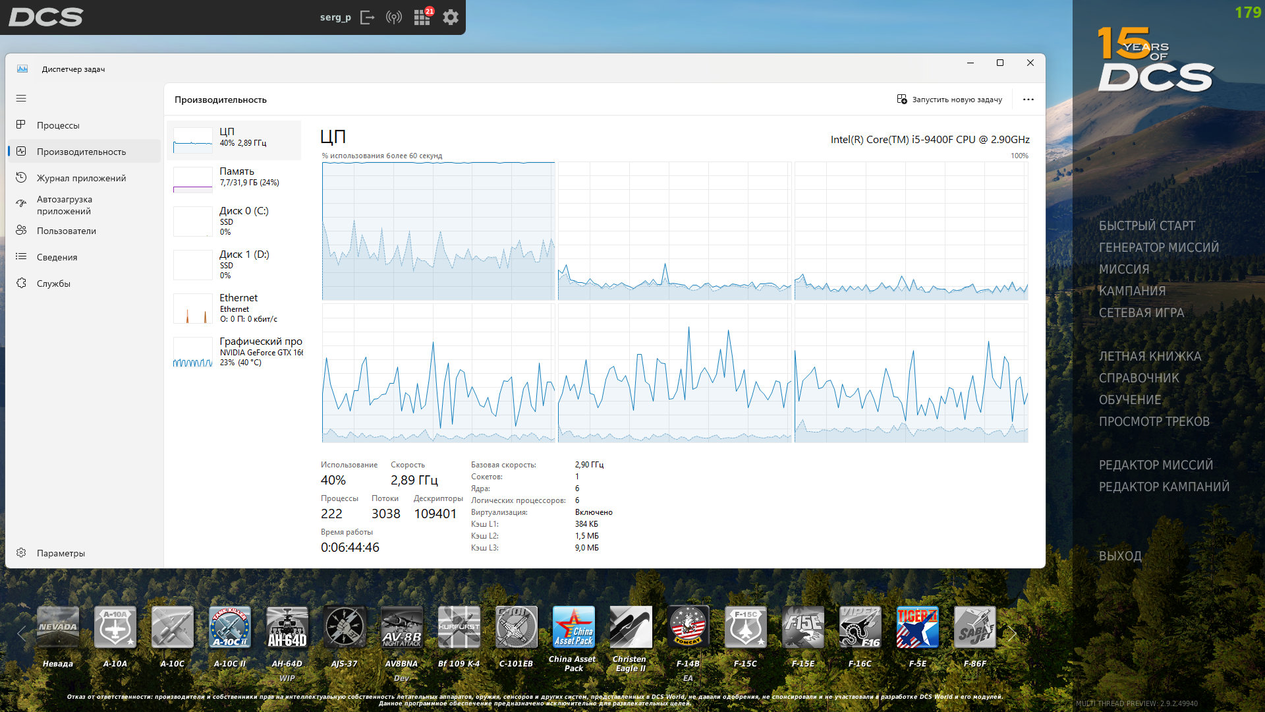Select the F-15C module icon
The image size is (1265, 712).
click(746, 627)
